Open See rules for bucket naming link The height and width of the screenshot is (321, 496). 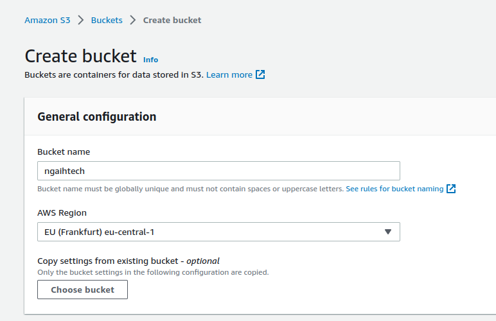pos(394,189)
